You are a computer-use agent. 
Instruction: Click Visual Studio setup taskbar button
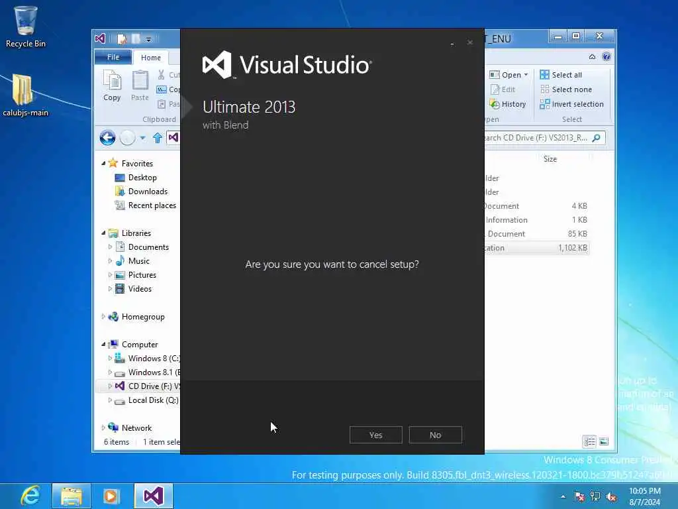[154, 496]
